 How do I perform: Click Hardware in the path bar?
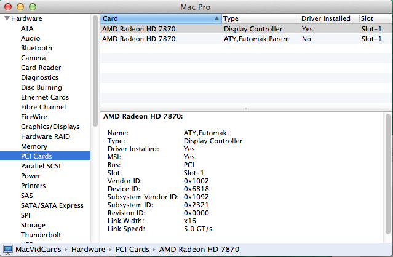point(88,250)
